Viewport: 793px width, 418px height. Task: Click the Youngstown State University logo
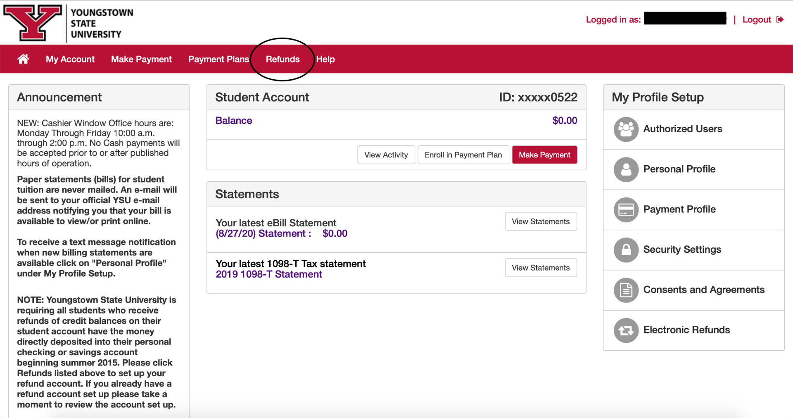coord(69,23)
